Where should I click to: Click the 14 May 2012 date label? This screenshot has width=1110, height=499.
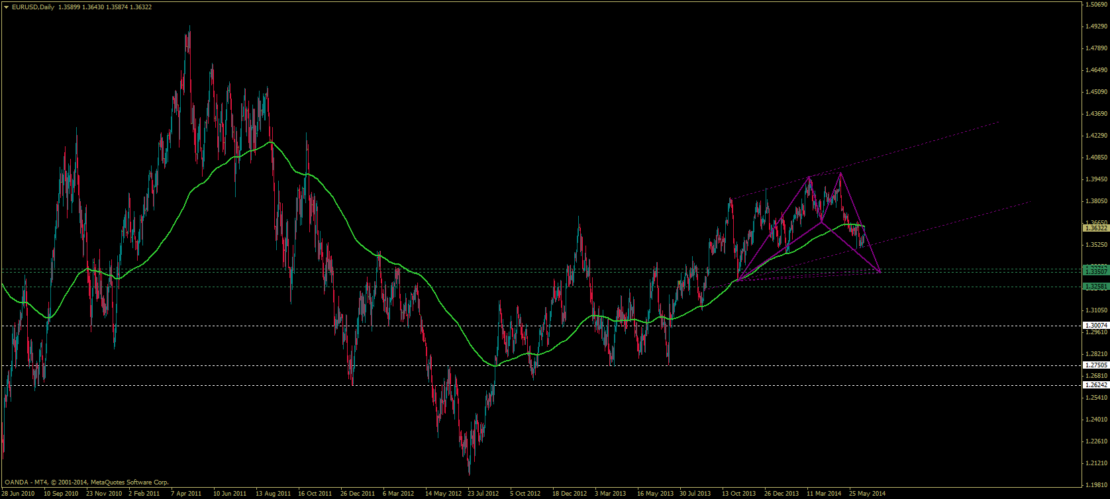(443, 494)
